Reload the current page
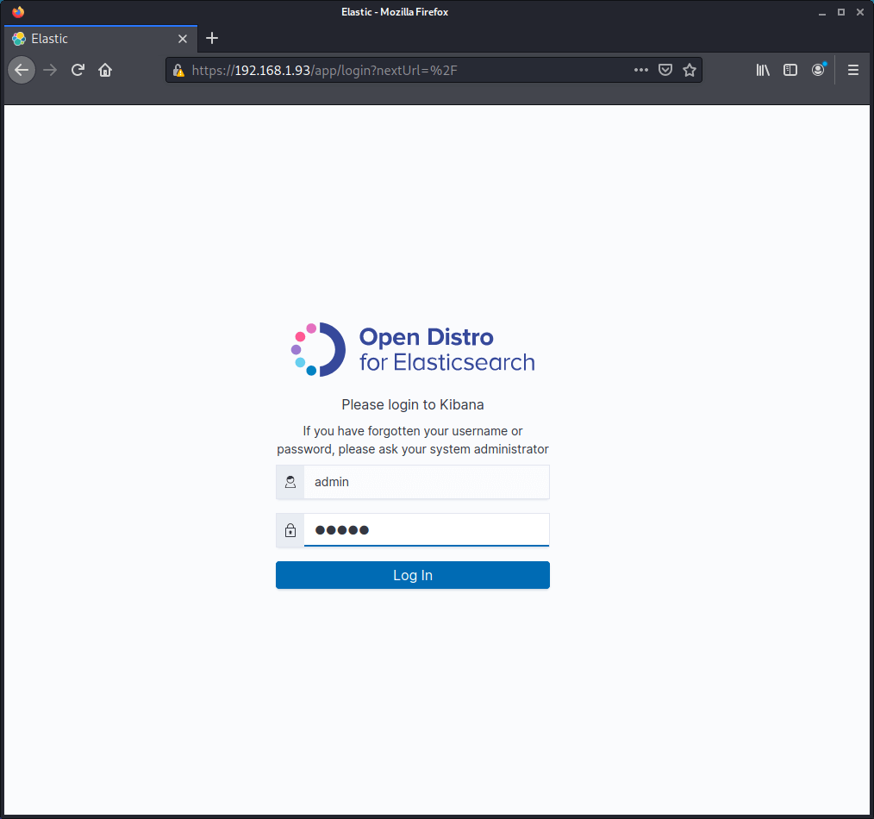Viewport: 874px width, 819px height. point(78,70)
